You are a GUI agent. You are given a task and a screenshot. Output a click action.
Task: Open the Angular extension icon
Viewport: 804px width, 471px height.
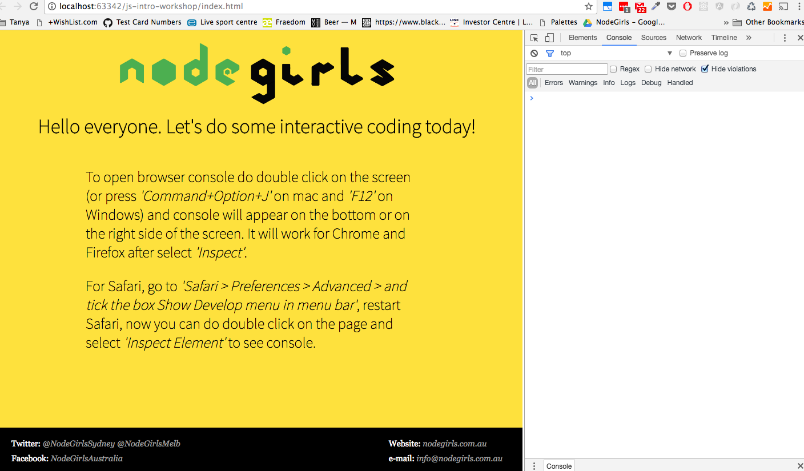[719, 6]
